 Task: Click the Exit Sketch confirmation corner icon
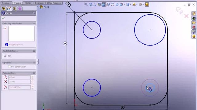pyautogui.click(x=179, y=11)
